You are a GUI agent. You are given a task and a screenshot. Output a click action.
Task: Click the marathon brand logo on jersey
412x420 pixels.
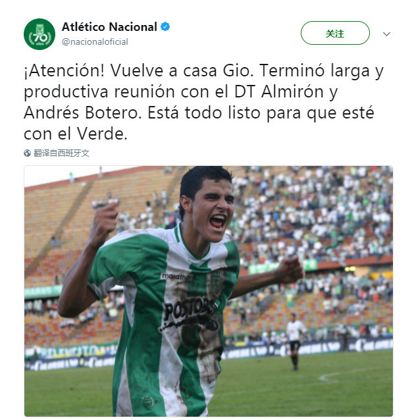pyautogui.click(x=176, y=276)
